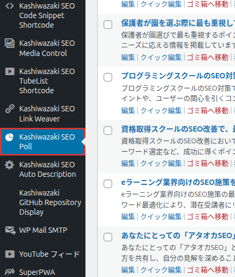The width and height of the screenshot is (235, 277).
Task: Open SuperPWA menu
Action: pyautogui.click(x=43, y=272)
